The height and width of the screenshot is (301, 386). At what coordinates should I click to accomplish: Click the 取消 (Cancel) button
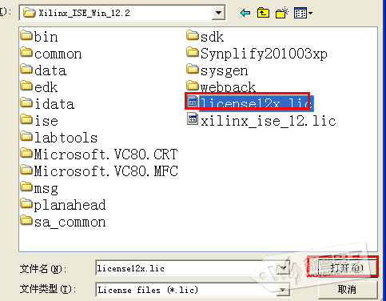coord(347,290)
